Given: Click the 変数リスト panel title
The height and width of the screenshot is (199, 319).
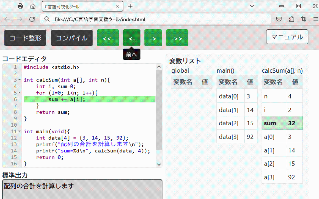Looking at the screenshot, I should pyautogui.click(x=185, y=61).
